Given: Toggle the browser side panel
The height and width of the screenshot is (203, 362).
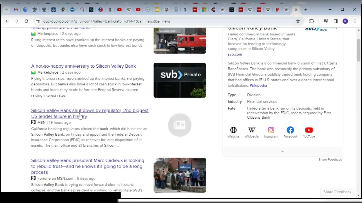Looking at the screenshot, I should click(336, 21).
